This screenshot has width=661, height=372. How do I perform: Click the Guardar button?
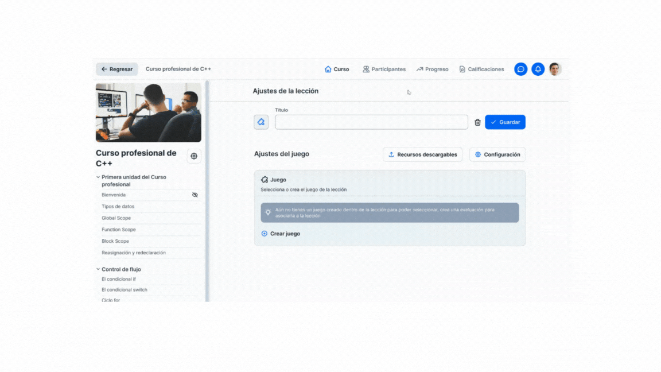tap(505, 122)
